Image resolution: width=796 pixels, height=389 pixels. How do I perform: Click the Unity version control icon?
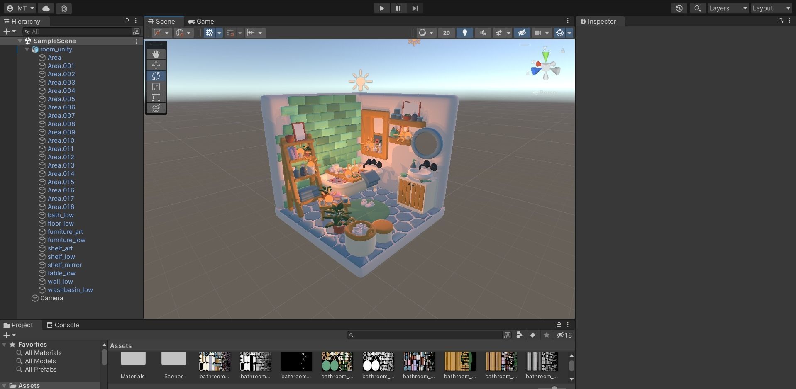pos(64,8)
